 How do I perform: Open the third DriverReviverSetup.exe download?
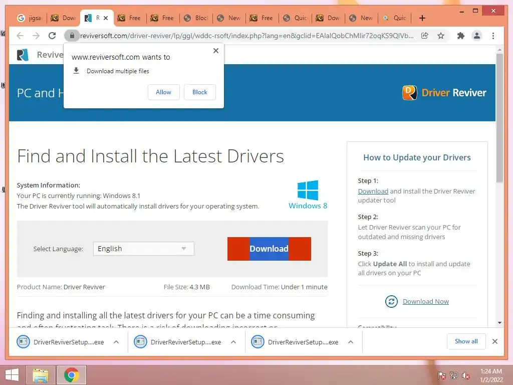296,342
